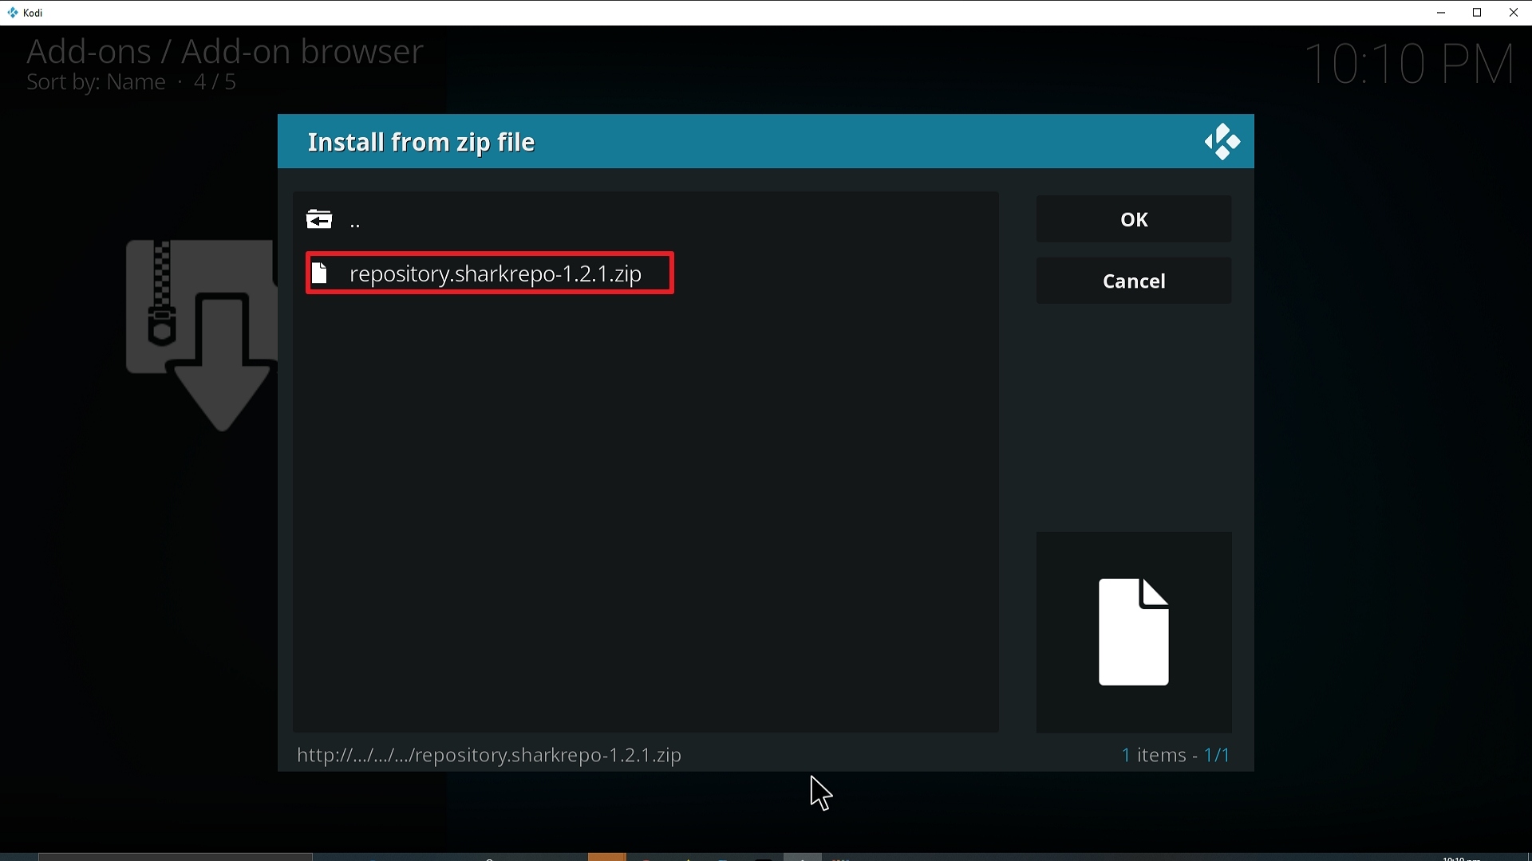Click the file icon beside repository.sharkrepo zip

[320, 273]
